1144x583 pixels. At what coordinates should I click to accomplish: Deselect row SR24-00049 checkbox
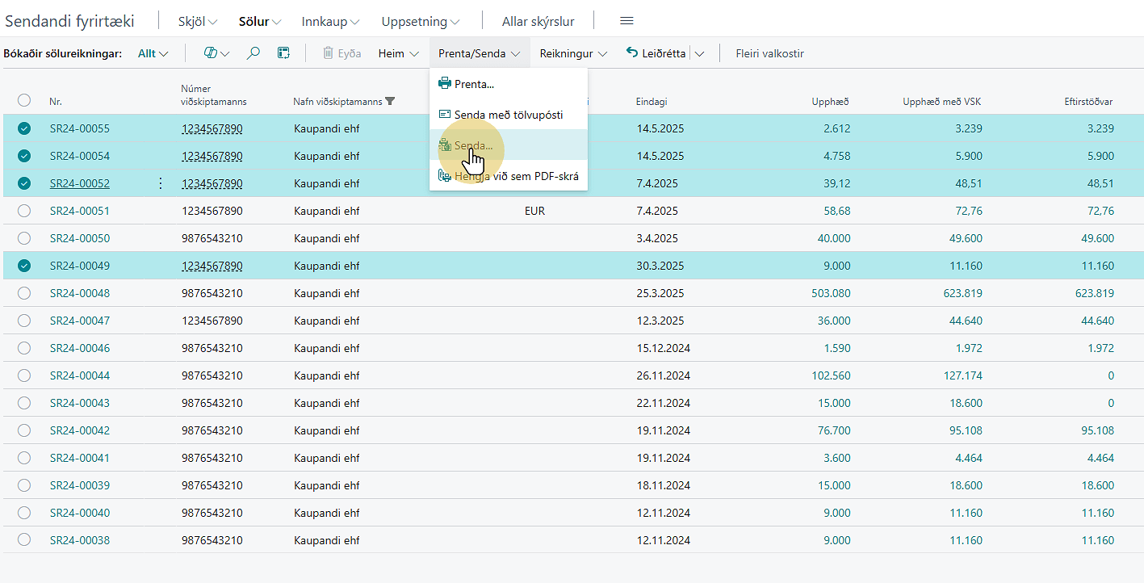pos(24,266)
